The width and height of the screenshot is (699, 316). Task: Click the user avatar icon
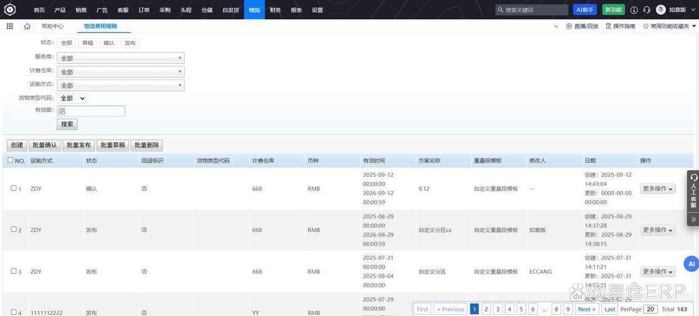(660, 10)
